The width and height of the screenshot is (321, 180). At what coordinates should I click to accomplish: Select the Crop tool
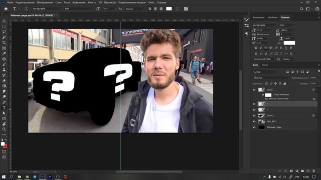pyautogui.click(x=4, y=42)
